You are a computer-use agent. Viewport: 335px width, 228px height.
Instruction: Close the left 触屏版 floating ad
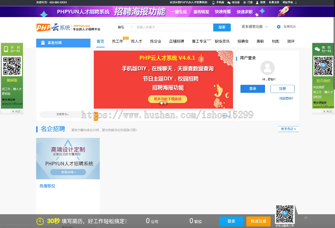point(16,112)
